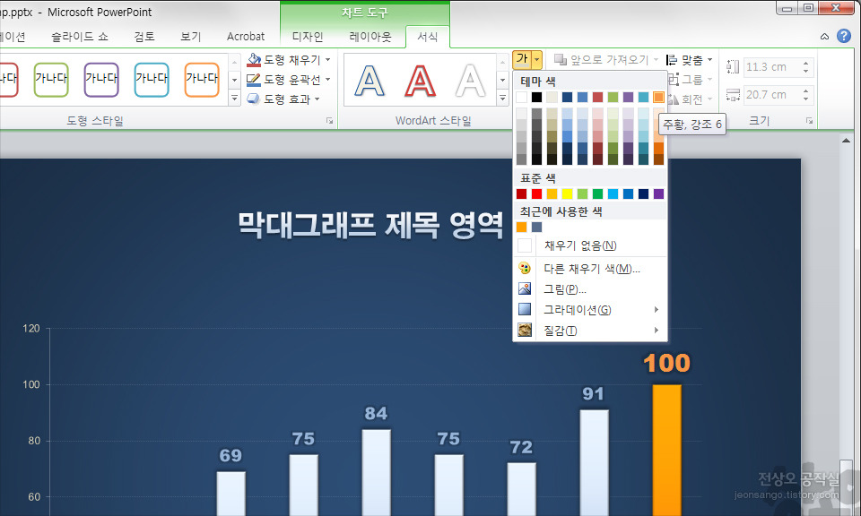861x516 pixels.
Task: Switch to the 서식 tab
Action: (427, 37)
